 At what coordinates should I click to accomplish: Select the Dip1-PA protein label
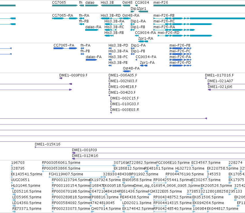pyautogui.click(x=138, y=45)
